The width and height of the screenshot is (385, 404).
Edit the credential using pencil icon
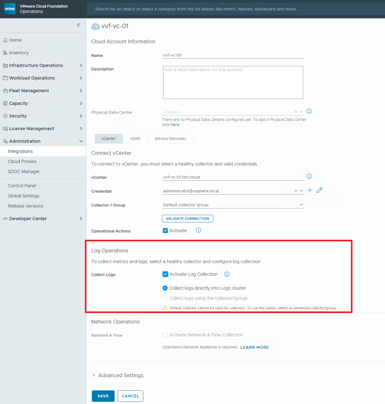319,190
